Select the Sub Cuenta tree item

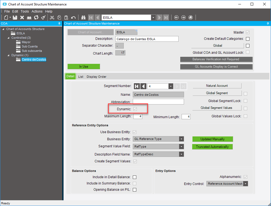point(29,46)
